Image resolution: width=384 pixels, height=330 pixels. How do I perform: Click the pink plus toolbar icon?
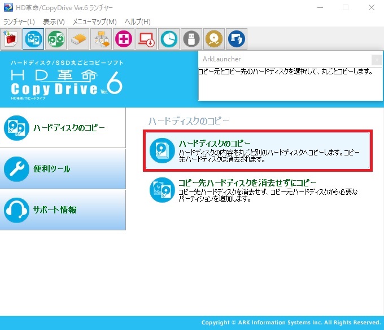(x=124, y=39)
